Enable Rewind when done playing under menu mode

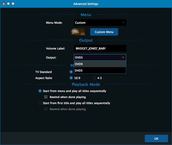coord(46,97)
